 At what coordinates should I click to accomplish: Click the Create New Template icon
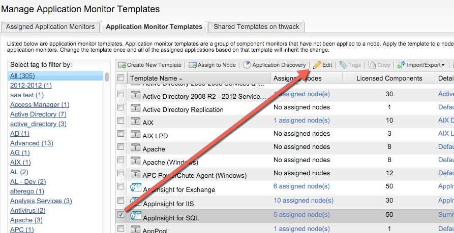click(122, 65)
